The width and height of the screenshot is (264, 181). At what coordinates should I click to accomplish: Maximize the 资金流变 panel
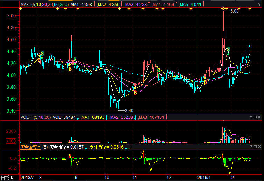pos(255,147)
